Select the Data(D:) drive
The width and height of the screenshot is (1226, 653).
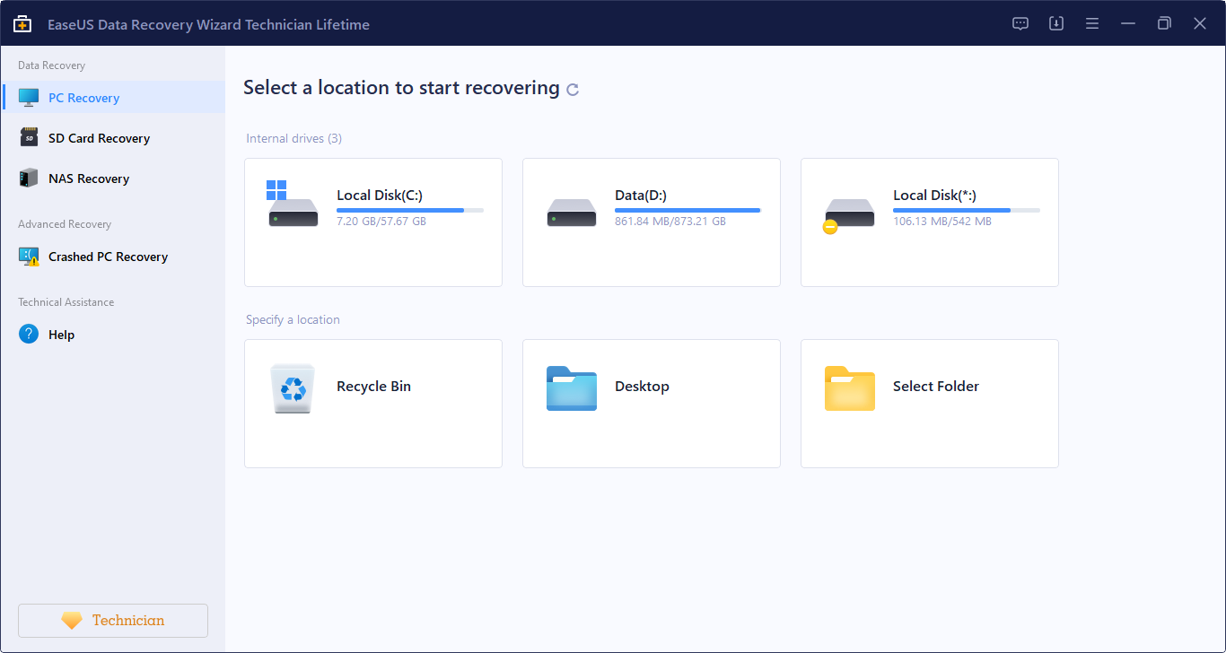651,222
